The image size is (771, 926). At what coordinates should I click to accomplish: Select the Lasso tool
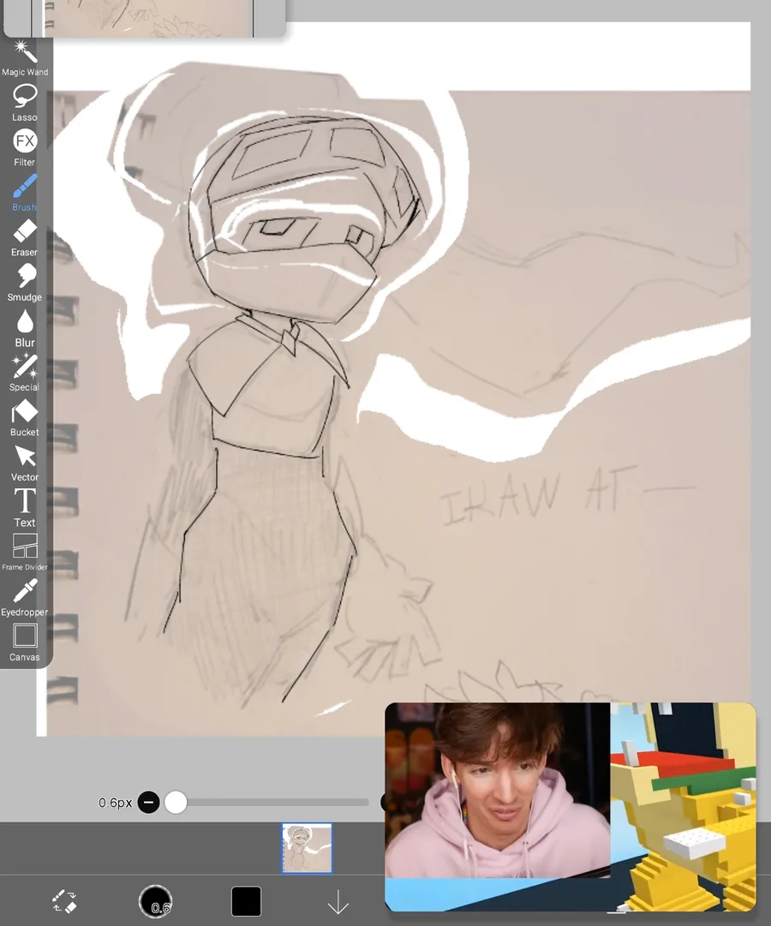click(25, 103)
